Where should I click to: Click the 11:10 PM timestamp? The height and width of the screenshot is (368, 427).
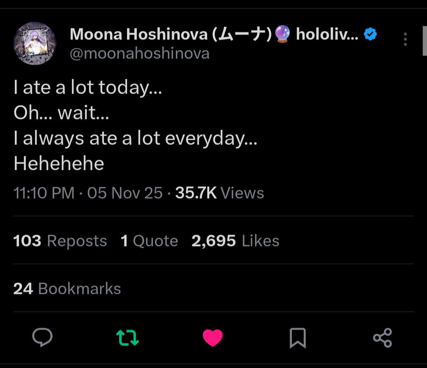point(44,193)
